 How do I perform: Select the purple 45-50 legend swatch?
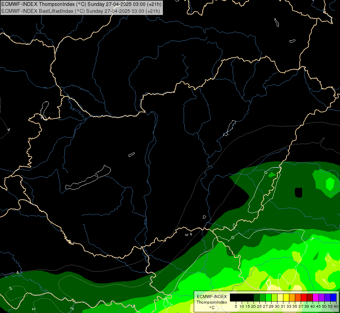tap(322, 297)
